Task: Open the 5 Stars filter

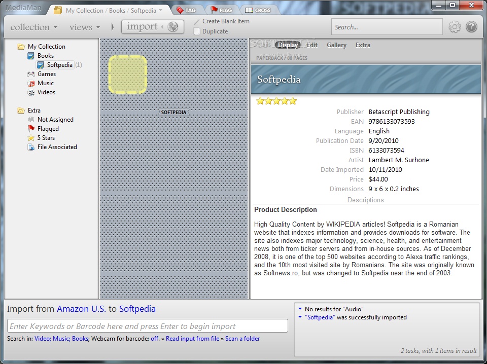Action: point(46,138)
